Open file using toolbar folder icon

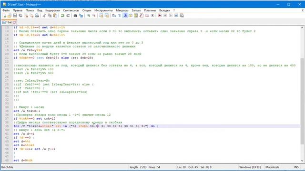click(10, 16)
